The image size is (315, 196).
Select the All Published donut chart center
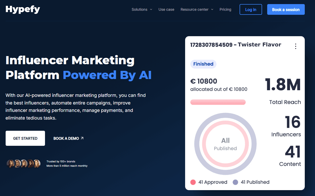(226, 144)
